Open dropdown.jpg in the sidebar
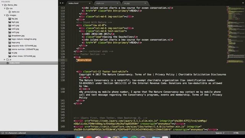 pos(18,36)
